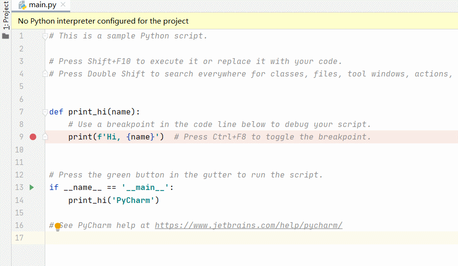The image size is (458, 266).
Task: Open the folder icon below the Project label
Action: tap(6, 36)
